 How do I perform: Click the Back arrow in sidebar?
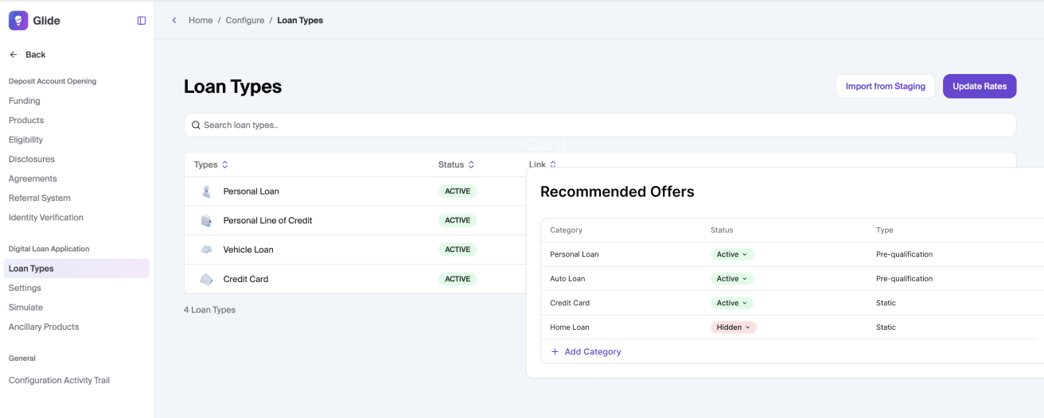(x=14, y=55)
